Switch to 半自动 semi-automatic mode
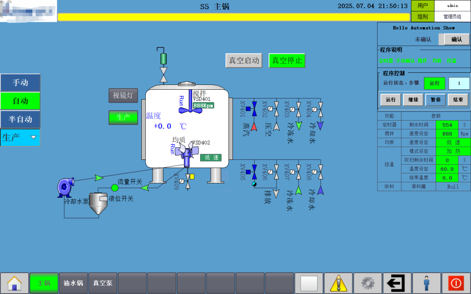Screen dimensions: 471x294 20,119
